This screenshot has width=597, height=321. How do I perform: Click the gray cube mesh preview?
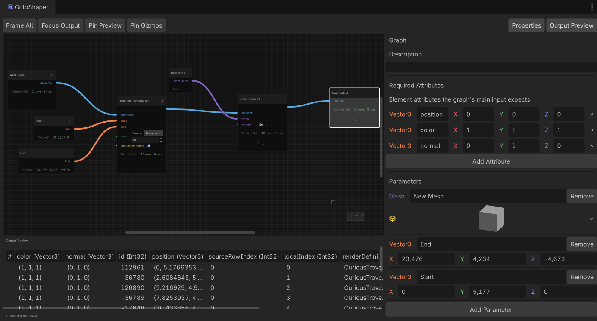491,218
